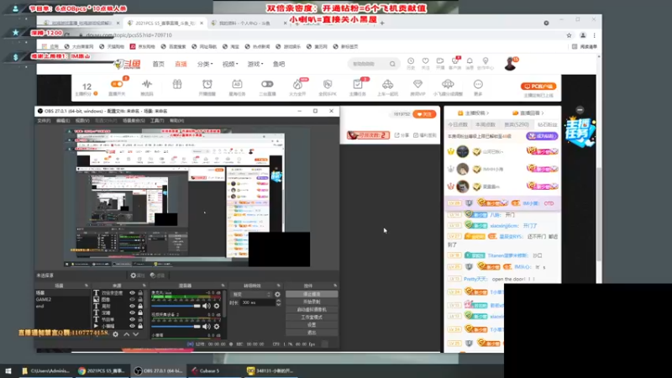Screen dimensions: 672x378
Task: Switch to OBS 27.0.1 in the taskbar
Action: (x=158, y=370)
